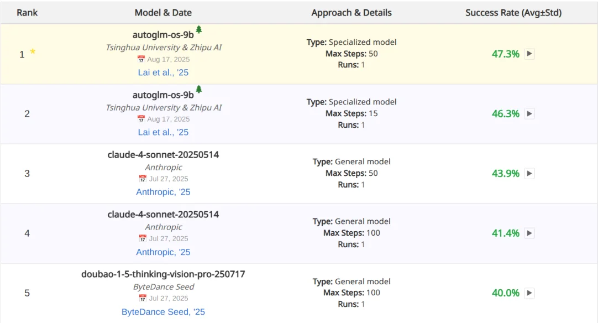Click the calendar icon in the rank 2 row
598x323 pixels.
[140, 119]
